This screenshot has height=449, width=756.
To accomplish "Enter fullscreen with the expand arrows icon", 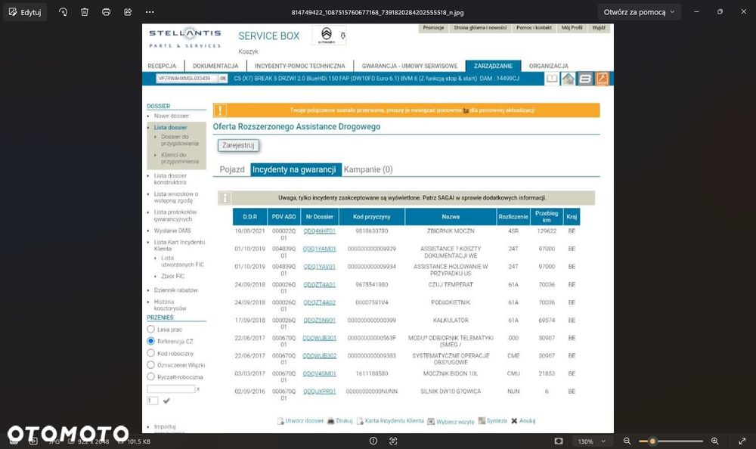I will [x=742, y=441].
